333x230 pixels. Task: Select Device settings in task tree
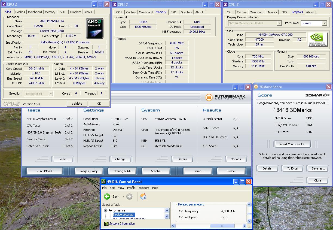[123, 215]
